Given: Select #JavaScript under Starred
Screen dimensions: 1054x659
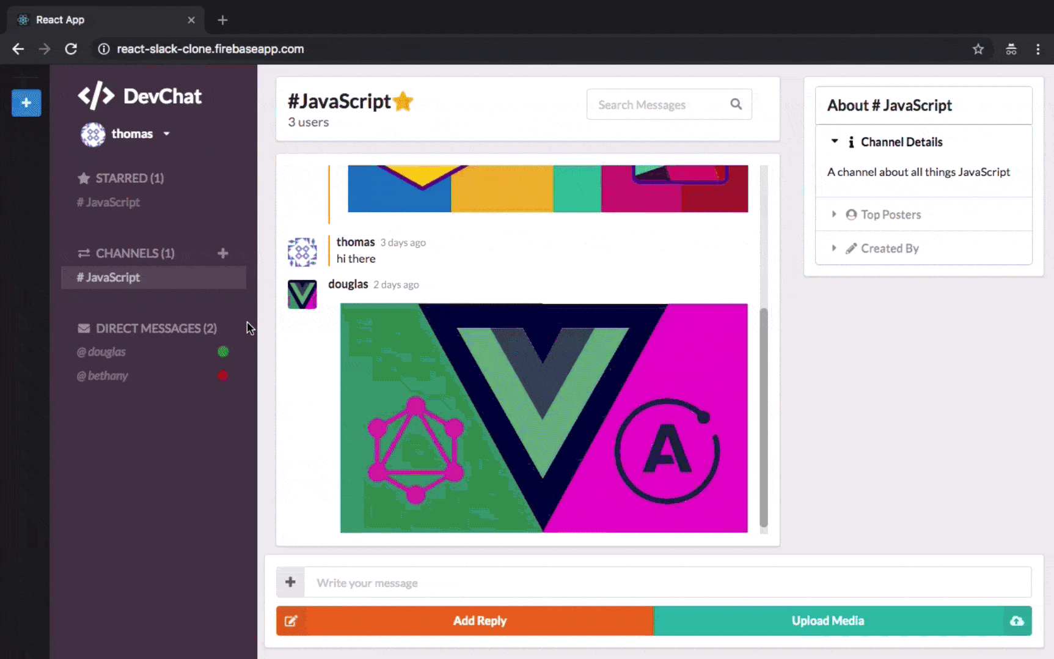Looking at the screenshot, I should pyautogui.click(x=108, y=202).
